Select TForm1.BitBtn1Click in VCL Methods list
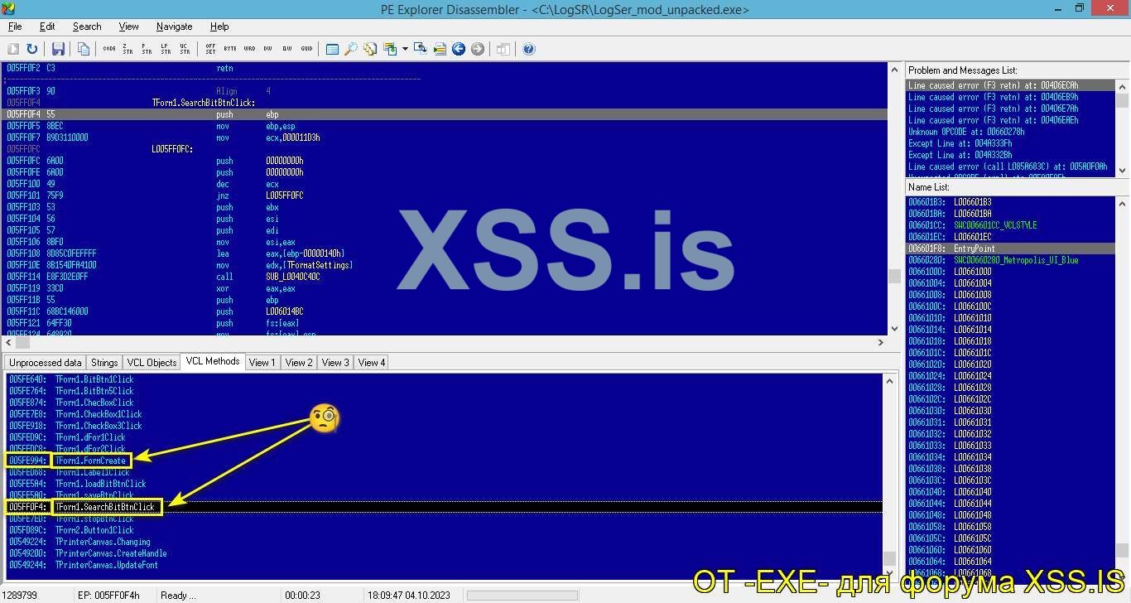The image size is (1131, 603). [444, 379]
